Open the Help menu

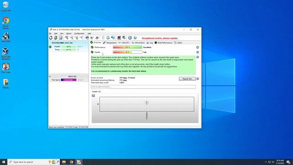(x=89, y=33)
